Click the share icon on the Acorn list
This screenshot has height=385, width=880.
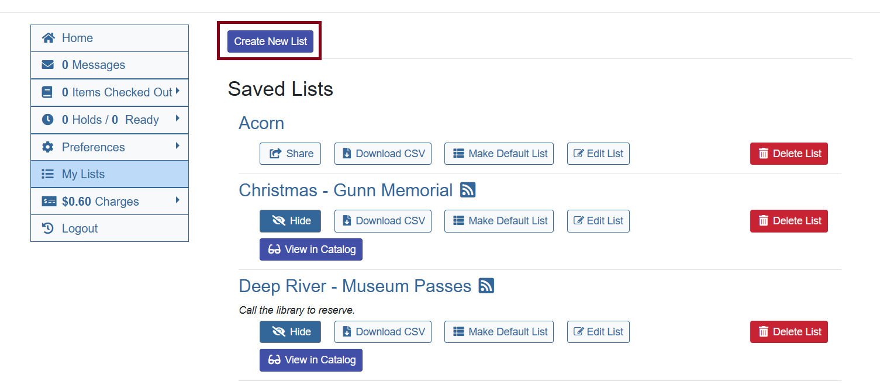[275, 153]
